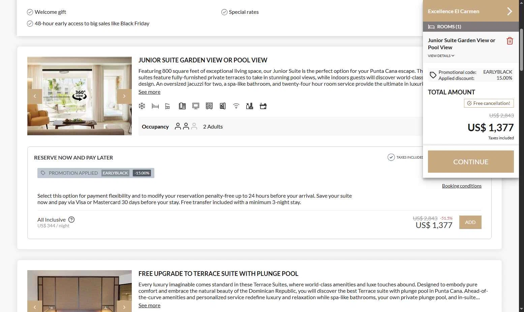Click the Special rates checkmark icon

224,12
